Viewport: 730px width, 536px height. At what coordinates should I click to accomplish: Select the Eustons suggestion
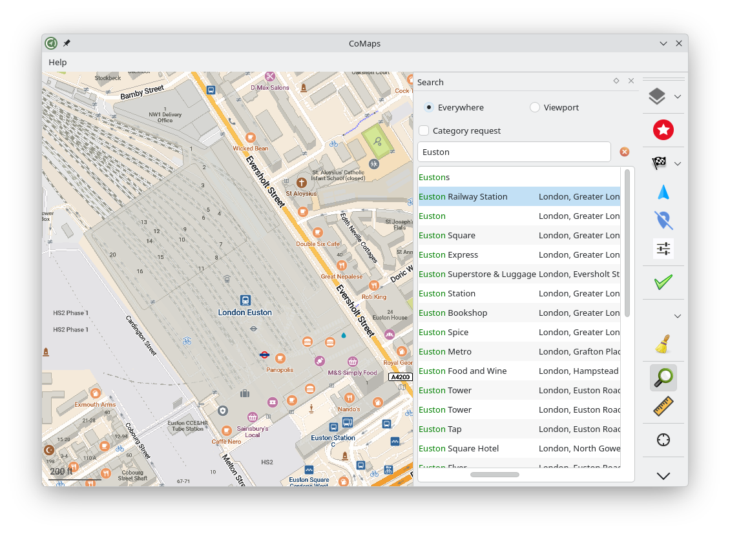pos(519,178)
